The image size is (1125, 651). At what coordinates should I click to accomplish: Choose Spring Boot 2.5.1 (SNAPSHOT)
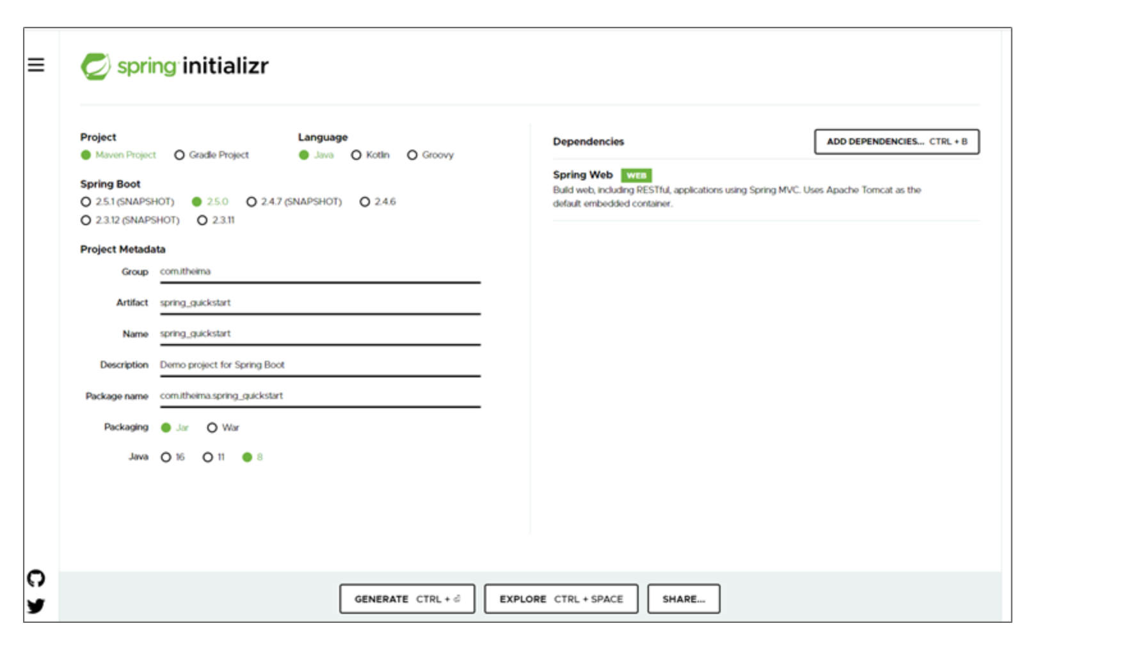pos(86,201)
